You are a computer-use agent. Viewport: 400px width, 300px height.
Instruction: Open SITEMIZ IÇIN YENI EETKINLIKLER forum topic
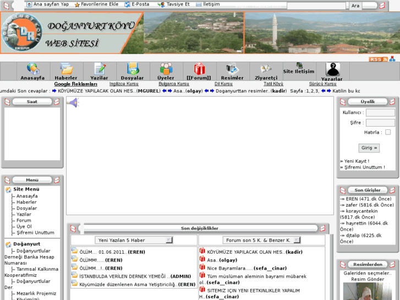[x=249, y=293]
